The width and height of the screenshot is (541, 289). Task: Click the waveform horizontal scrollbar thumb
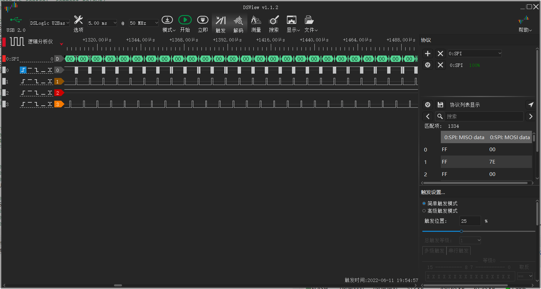(x=118, y=285)
